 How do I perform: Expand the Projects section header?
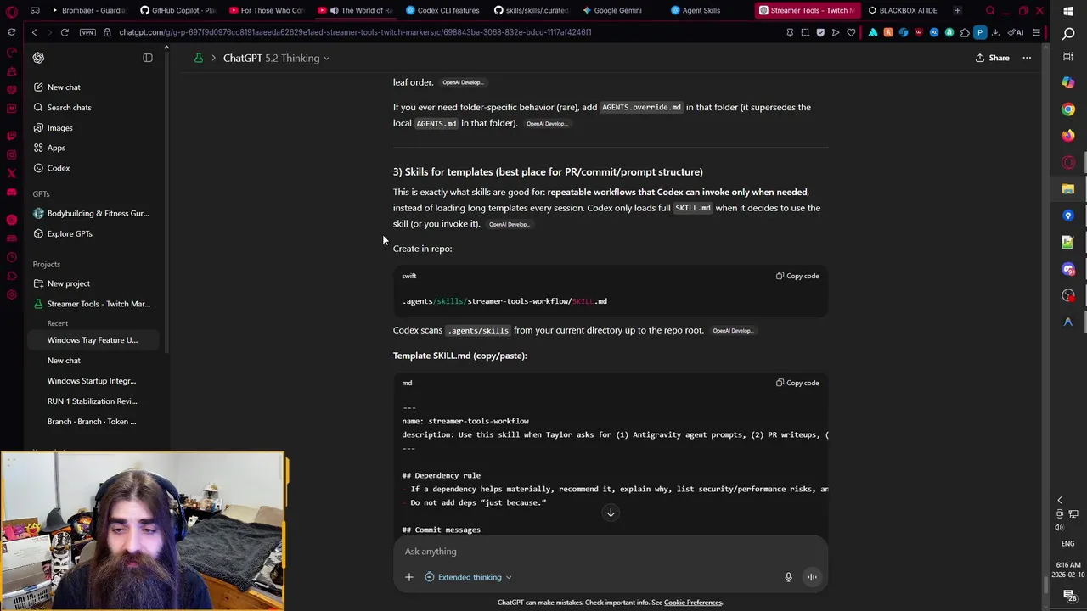(x=47, y=264)
